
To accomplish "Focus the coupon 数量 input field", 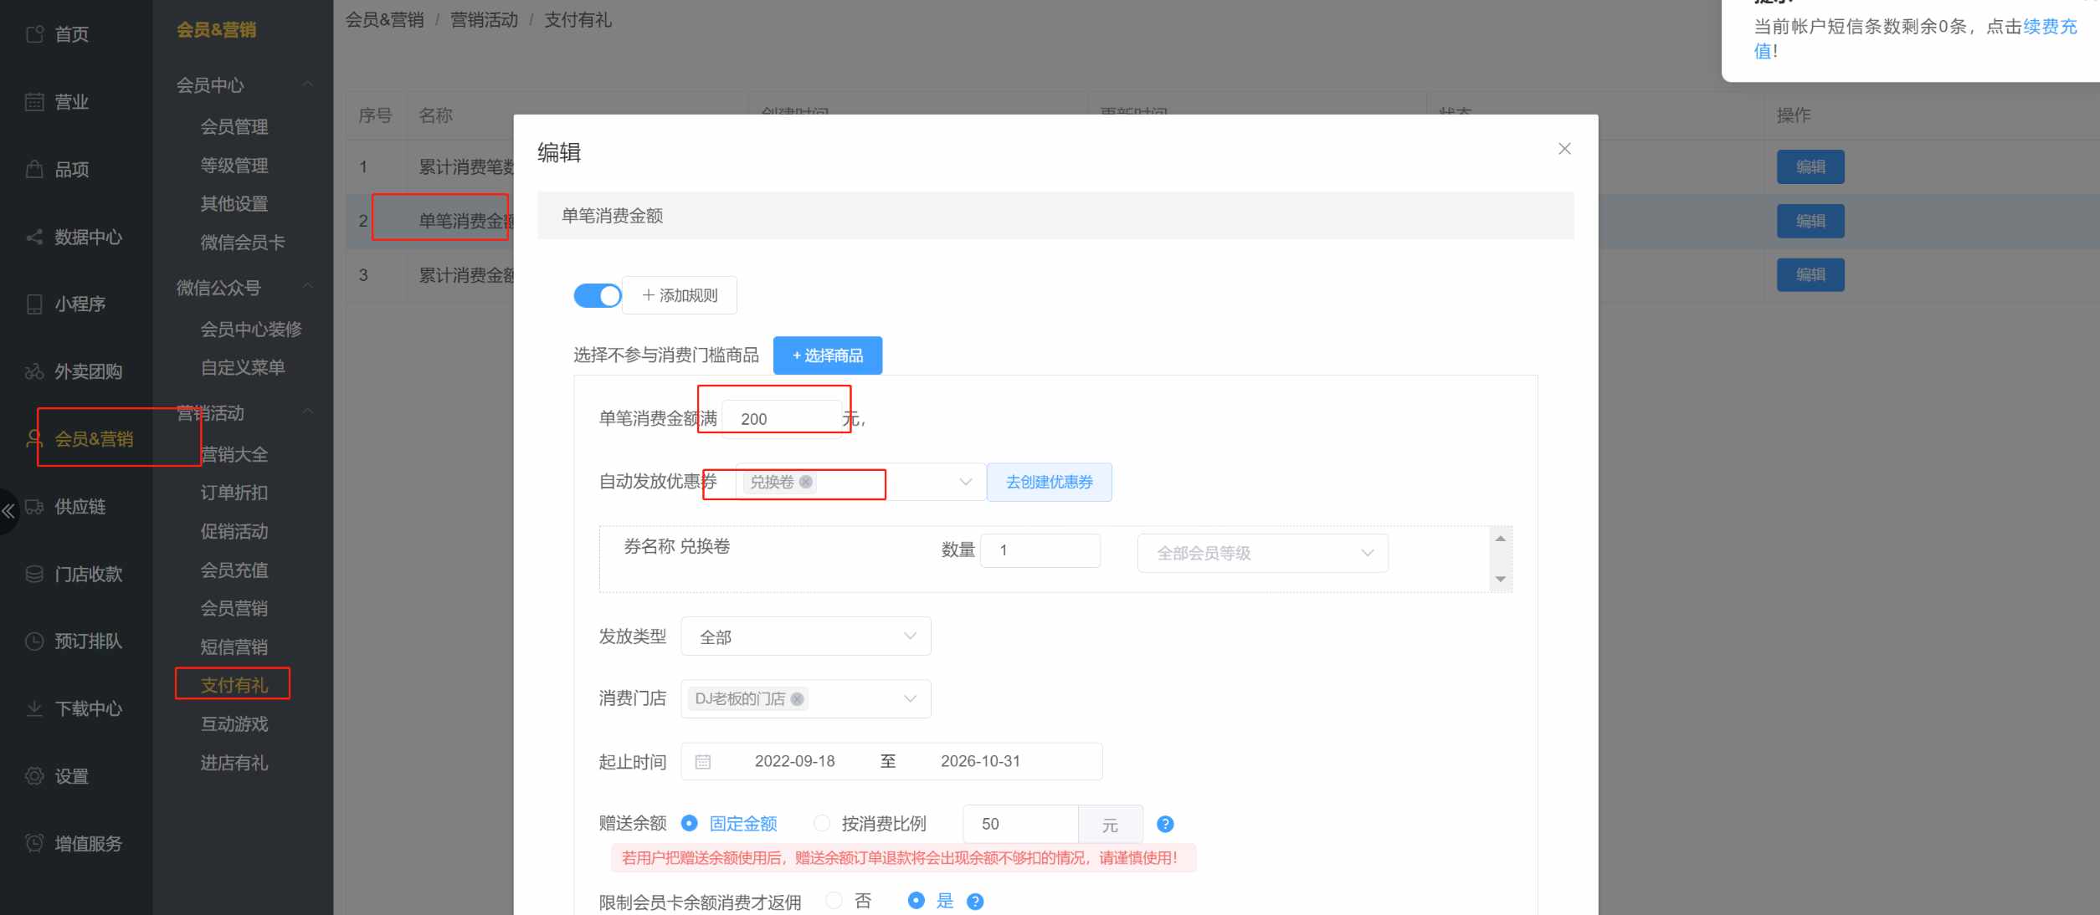I will [x=1040, y=550].
